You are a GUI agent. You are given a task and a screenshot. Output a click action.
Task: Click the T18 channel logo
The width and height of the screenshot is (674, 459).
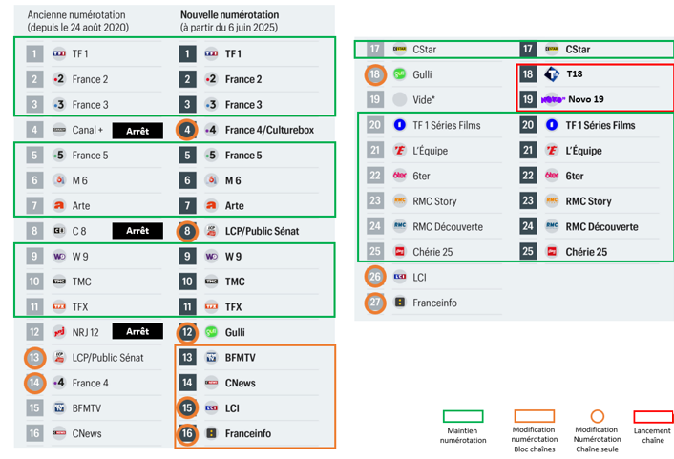(x=553, y=74)
